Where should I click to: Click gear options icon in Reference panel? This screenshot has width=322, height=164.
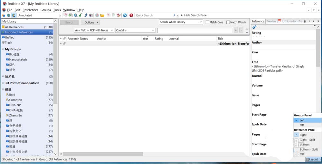click(x=255, y=27)
